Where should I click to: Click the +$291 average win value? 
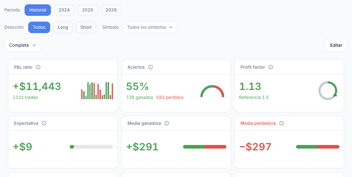tap(142, 147)
